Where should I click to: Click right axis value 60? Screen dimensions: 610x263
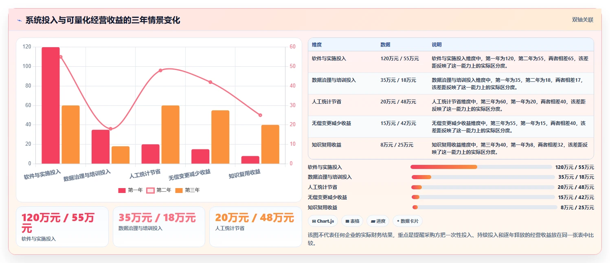click(x=292, y=47)
